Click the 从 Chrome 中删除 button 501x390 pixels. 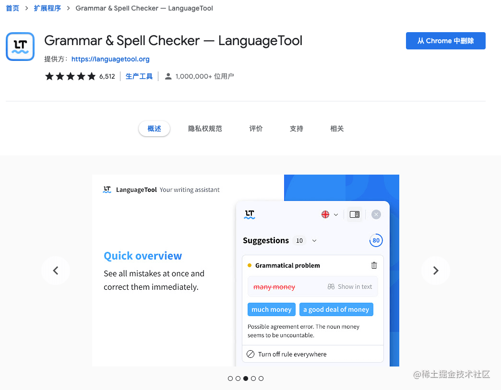445,41
